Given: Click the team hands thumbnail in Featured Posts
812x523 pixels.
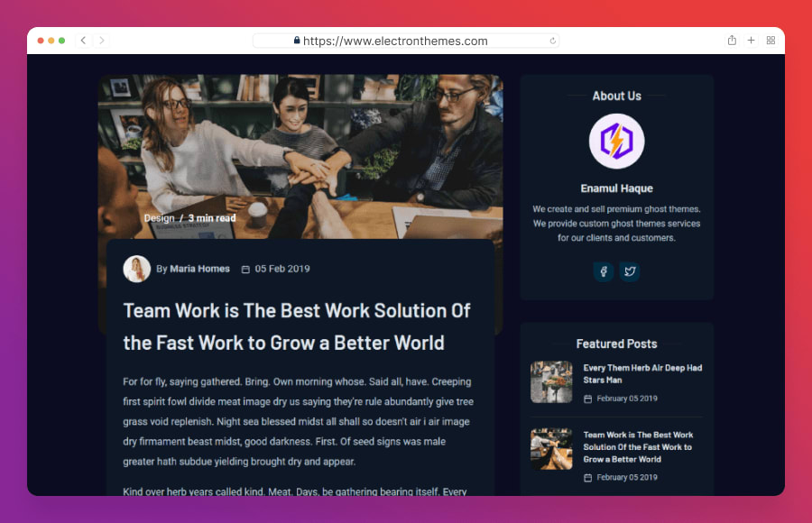Looking at the screenshot, I should pos(551,449).
